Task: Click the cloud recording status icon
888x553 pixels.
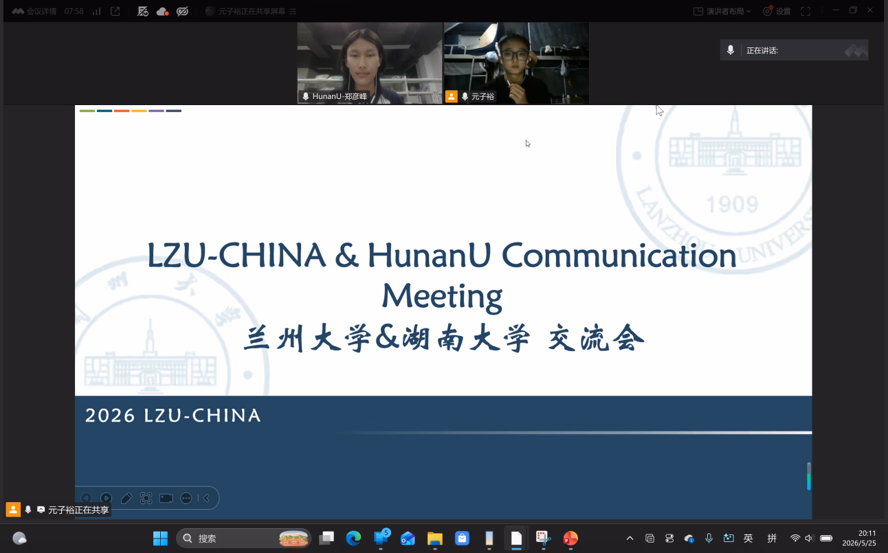Action: pos(163,11)
